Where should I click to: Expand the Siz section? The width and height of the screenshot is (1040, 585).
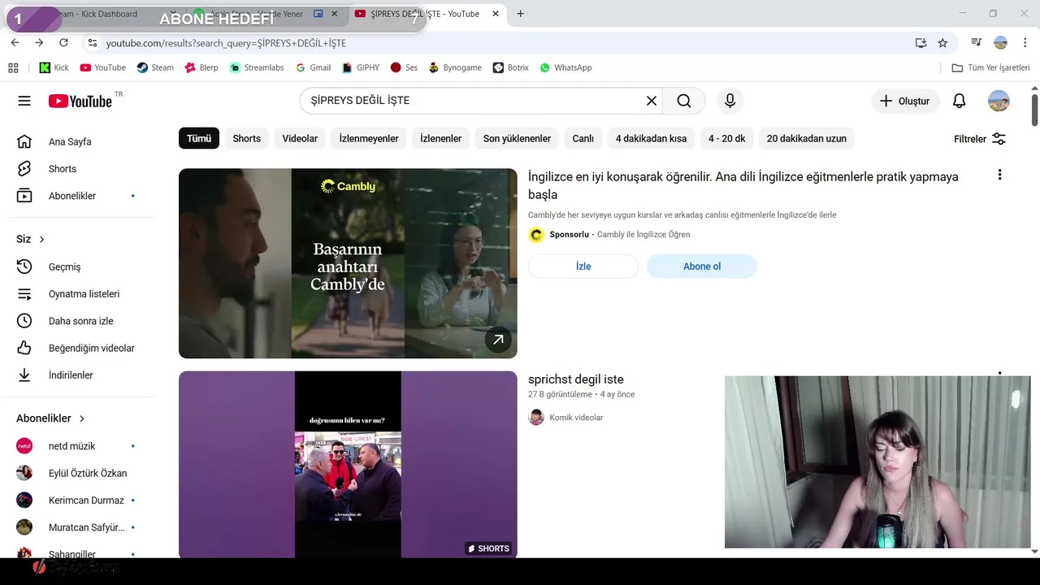point(31,239)
